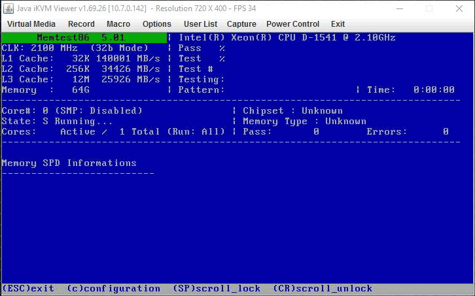Click the Exit menu item
Viewport: 475px width, 296px height.
[x=338, y=24]
